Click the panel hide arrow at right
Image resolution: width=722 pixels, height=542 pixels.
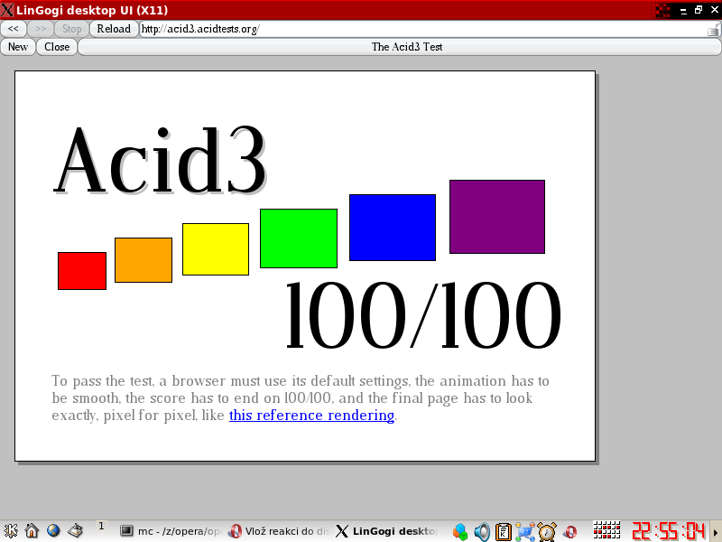tap(716, 531)
